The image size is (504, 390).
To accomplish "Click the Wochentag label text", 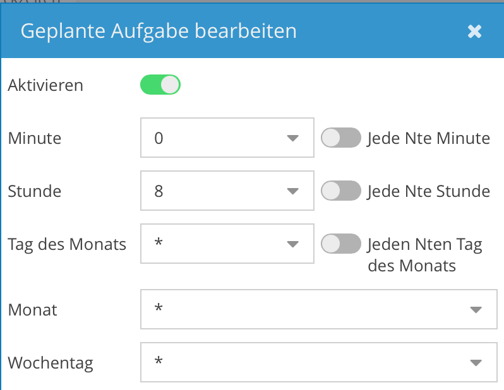I will coord(51,363).
